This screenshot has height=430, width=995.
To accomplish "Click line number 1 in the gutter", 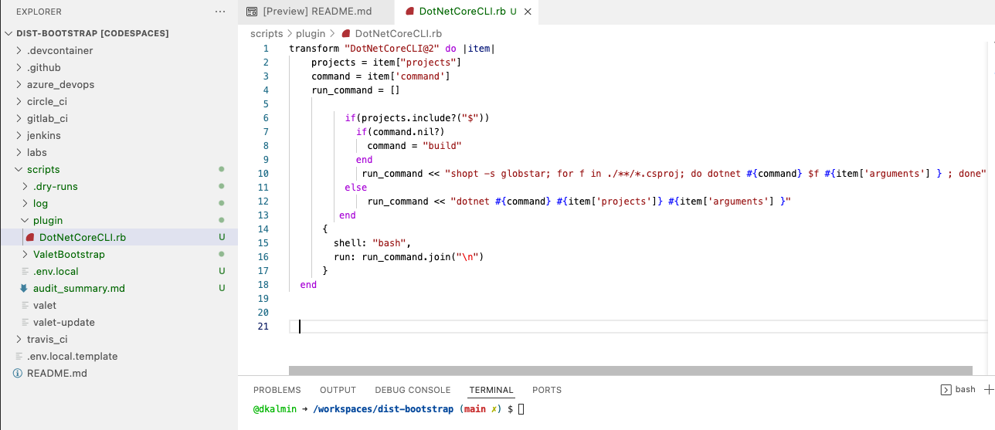I will click(266, 48).
